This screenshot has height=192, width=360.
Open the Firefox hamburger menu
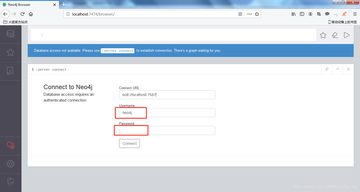pyautogui.click(x=355, y=14)
